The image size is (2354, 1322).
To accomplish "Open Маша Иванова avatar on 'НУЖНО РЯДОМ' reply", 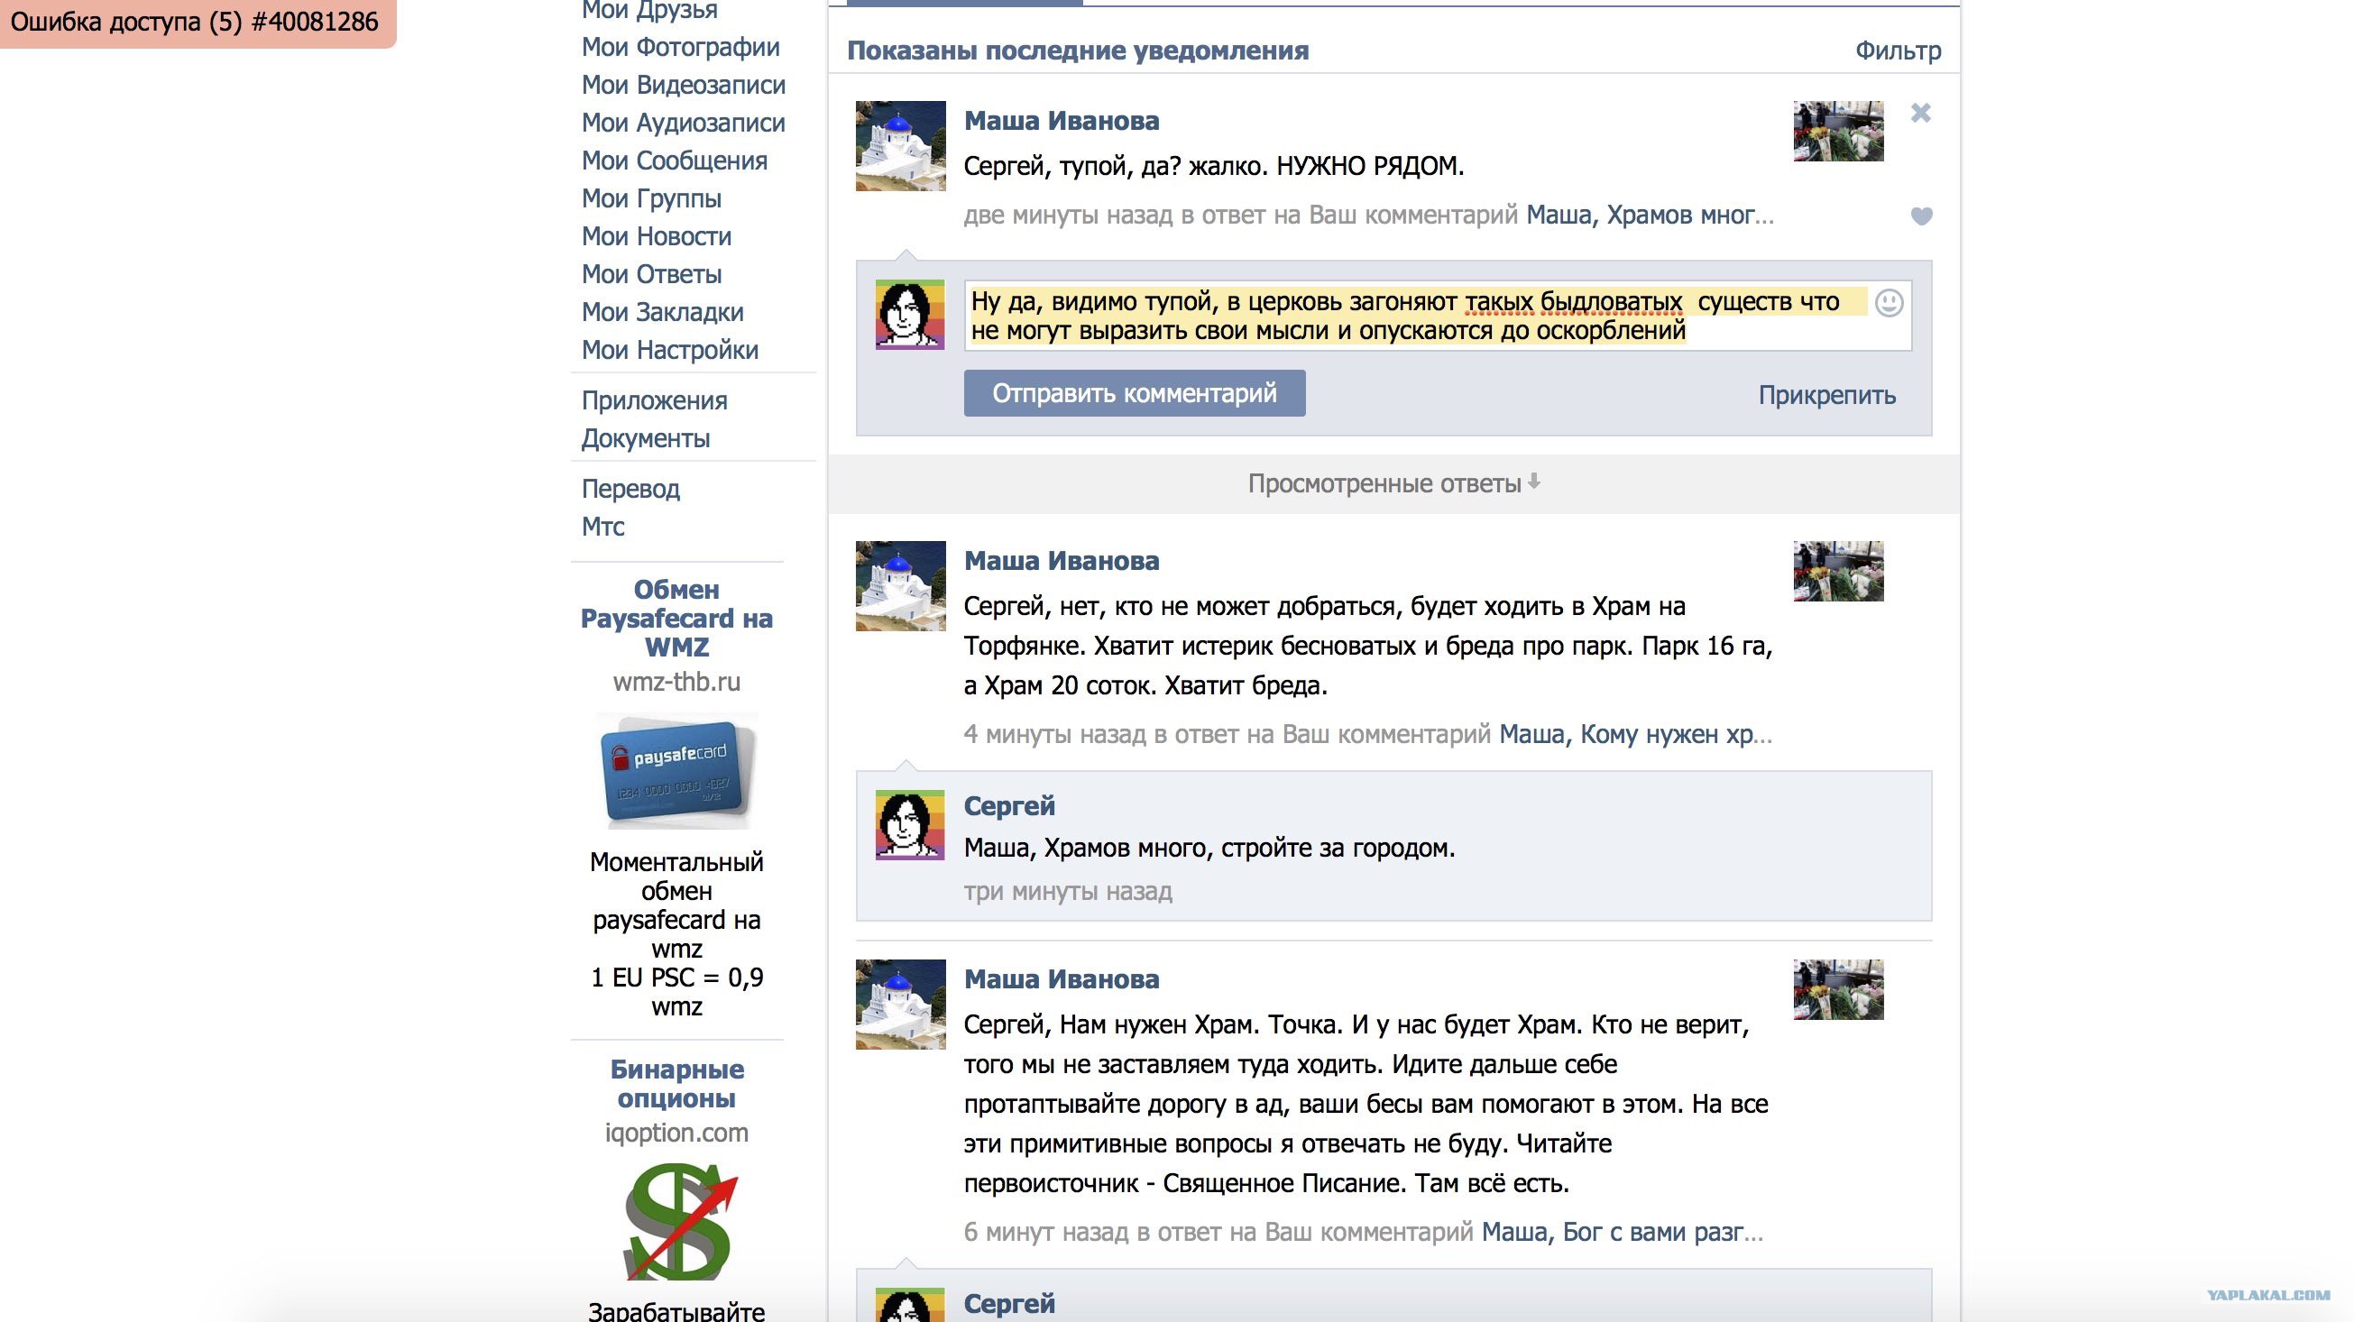I will (x=900, y=146).
